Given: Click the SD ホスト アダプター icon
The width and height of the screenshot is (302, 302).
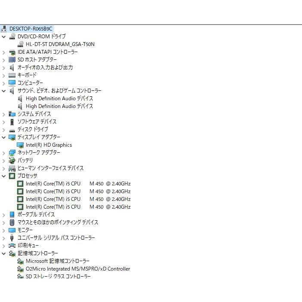Looking at the screenshot, I should 12,60.
